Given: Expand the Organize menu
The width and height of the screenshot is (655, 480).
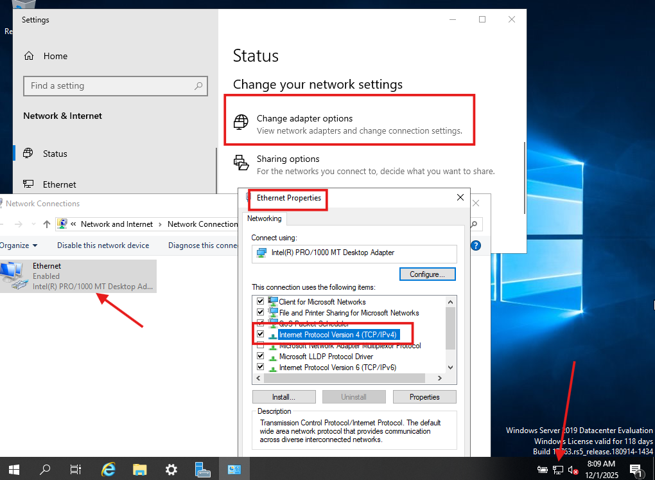Looking at the screenshot, I should 18,245.
